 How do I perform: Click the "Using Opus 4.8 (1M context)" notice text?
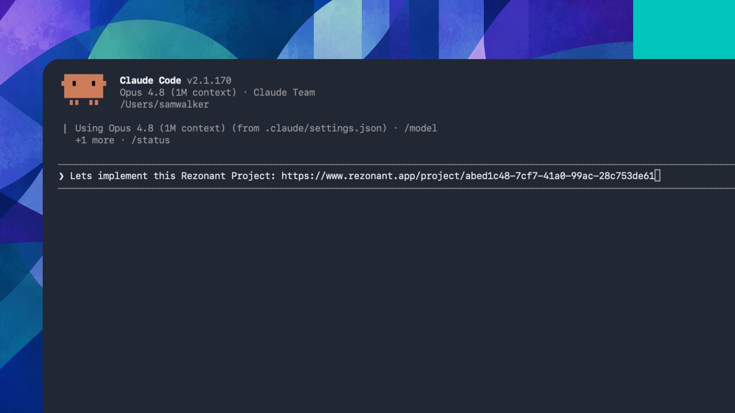[x=150, y=129]
